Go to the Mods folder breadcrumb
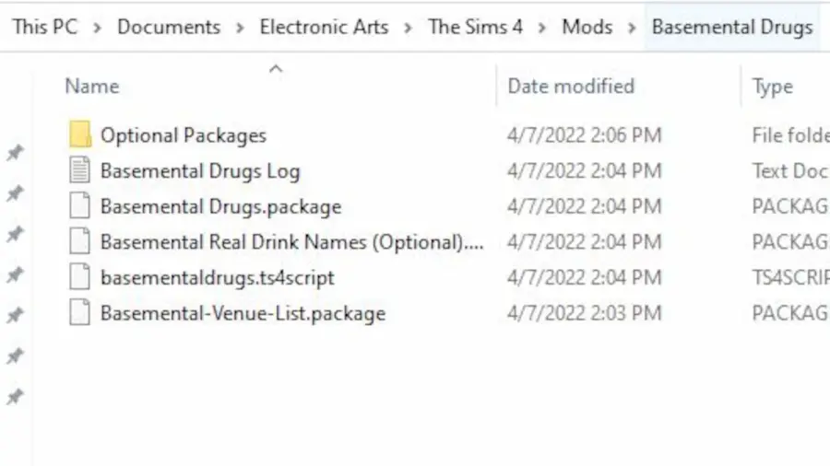This screenshot has height=466, width=830. 587,27
